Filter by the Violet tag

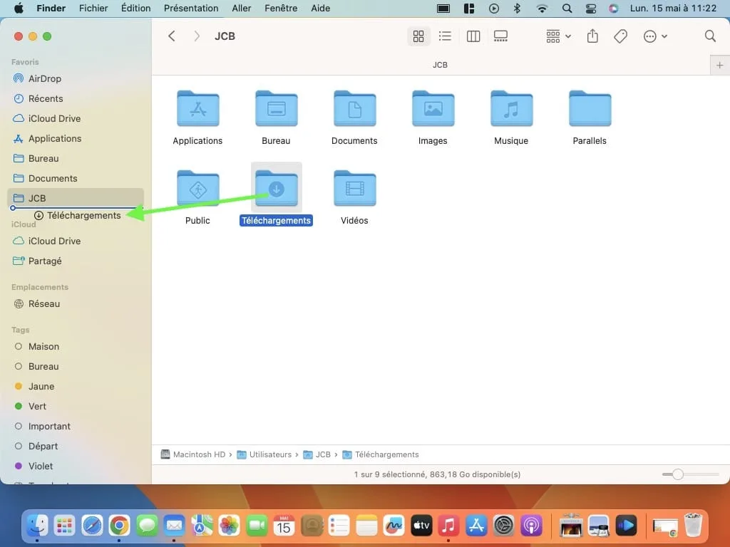(x=41, y=466)
